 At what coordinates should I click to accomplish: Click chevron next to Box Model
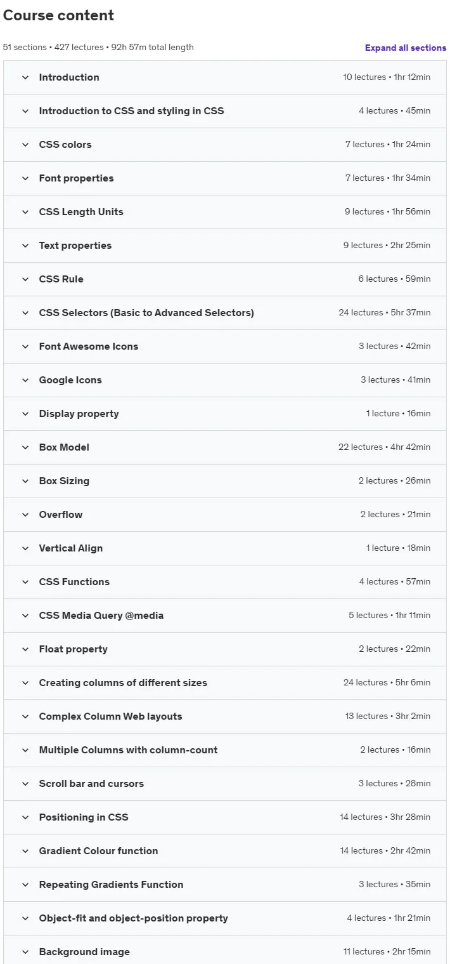tap(25, 447)
